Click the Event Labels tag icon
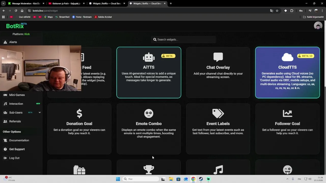The height and width of the screenshot is (183, 326). (218, 114)
